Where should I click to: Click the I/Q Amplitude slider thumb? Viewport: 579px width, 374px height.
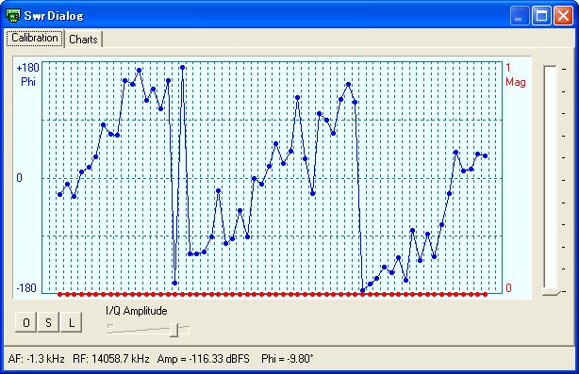tap(174, 330)
